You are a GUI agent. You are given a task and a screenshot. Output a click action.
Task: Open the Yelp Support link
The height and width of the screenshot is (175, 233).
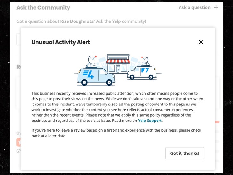150,121
